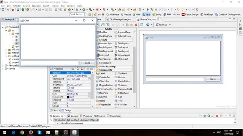
Task: Open Spring perspective button
Action: click(x=157, y=14)
